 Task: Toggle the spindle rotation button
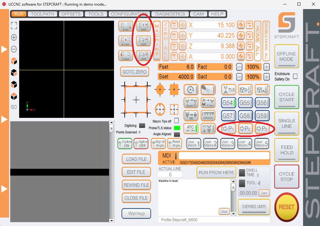191,90
